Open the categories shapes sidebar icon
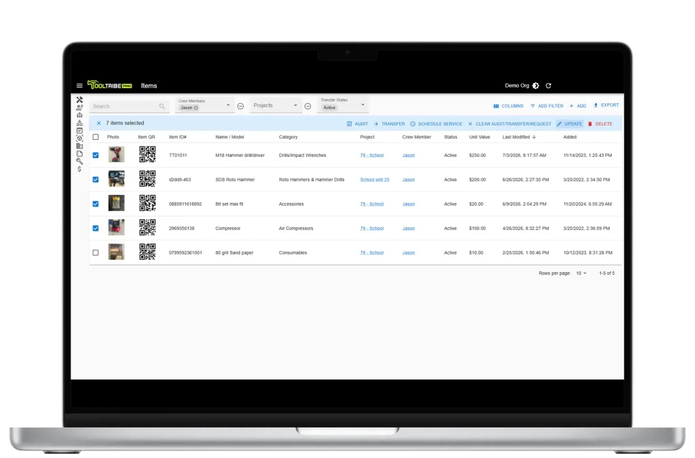 click(x=79, y=123)
